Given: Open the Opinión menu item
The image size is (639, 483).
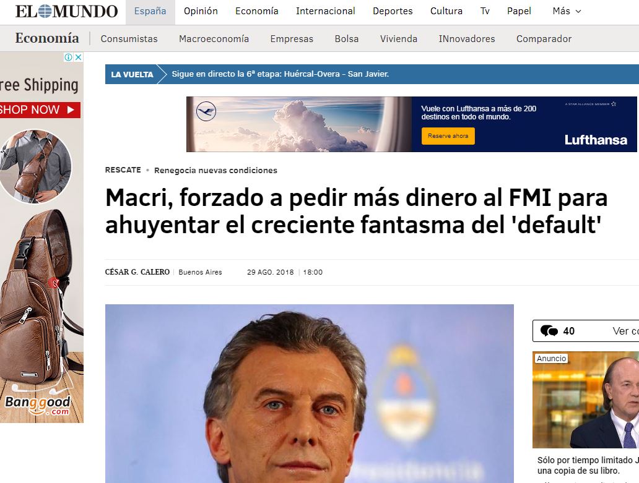Looking at the screenshot, I should coord(201,11).
